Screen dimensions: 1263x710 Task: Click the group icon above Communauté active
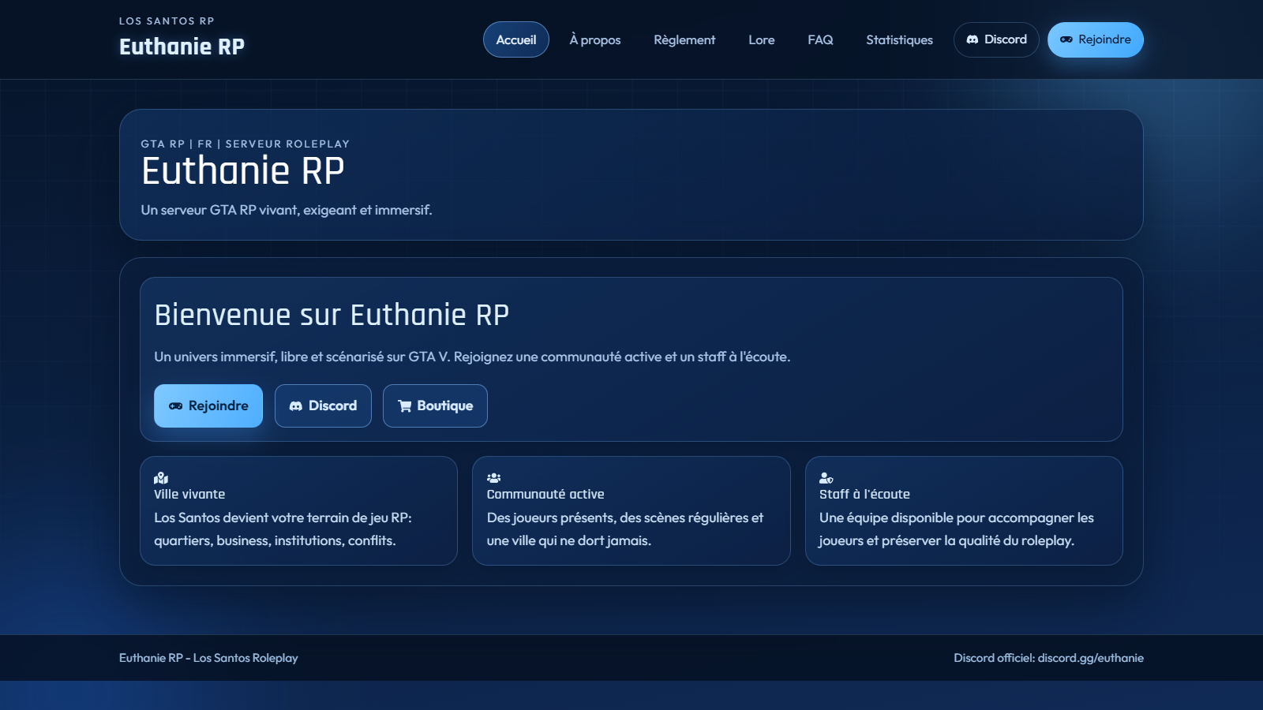pyautogui.click(x=493, y=476)
